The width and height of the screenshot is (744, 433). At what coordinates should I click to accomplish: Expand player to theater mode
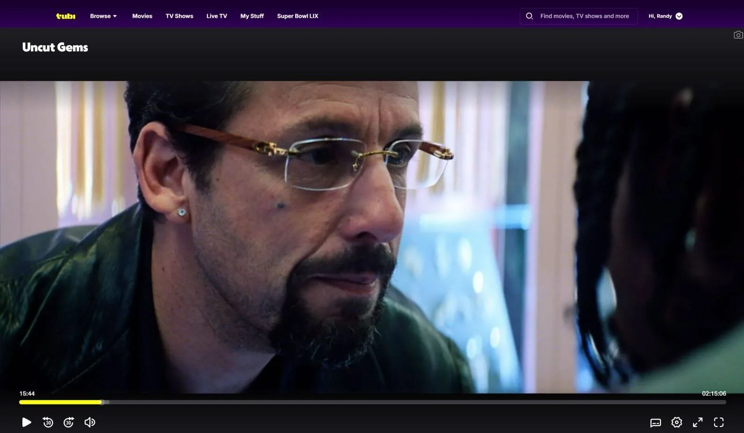pyautogui.click(x=698, y=422)
